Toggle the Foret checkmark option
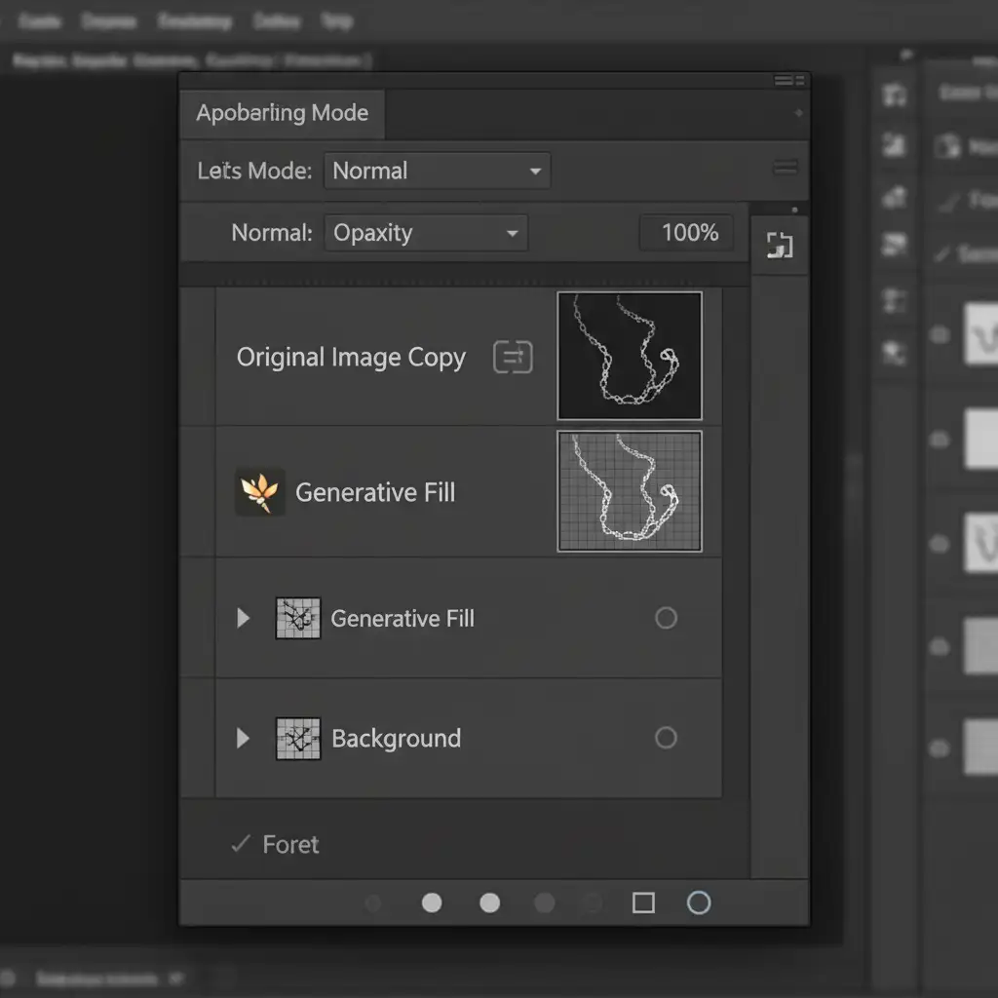The image size is (998, 998). coord(241,844)
